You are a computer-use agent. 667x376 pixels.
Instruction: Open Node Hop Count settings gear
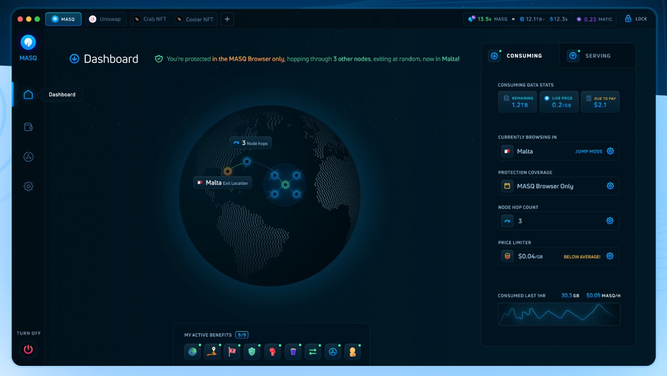[x=610, y=221]
